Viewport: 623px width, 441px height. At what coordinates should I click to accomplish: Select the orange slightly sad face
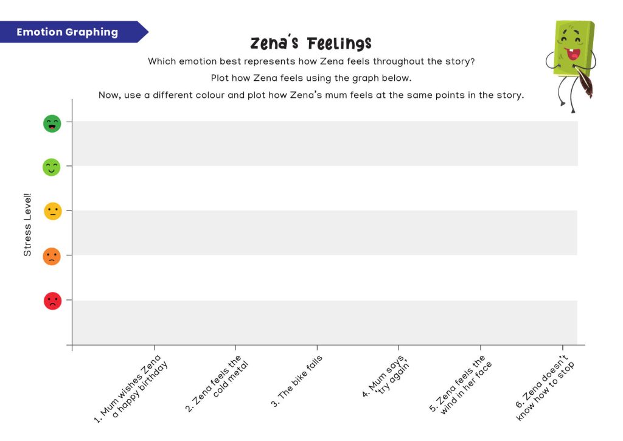point(52,256)
